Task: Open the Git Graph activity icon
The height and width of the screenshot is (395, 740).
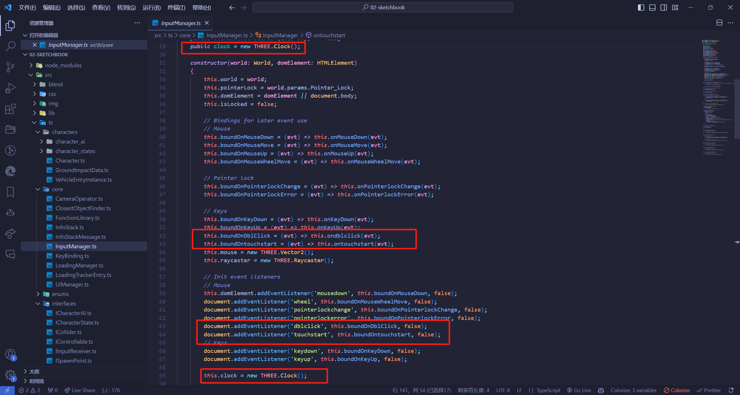Action: (x=10, y=150)
